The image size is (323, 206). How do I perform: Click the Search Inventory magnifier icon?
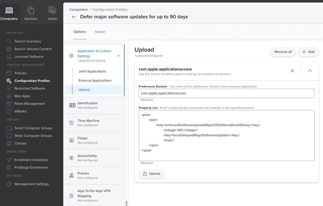point(9,41)
